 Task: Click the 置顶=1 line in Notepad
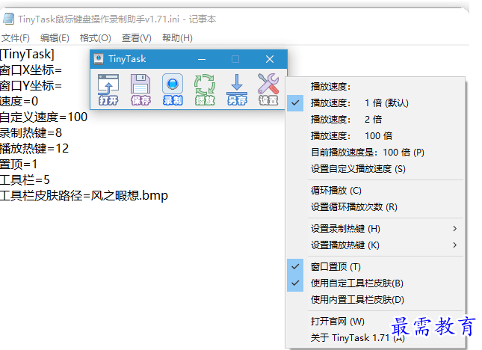point(19,164)
